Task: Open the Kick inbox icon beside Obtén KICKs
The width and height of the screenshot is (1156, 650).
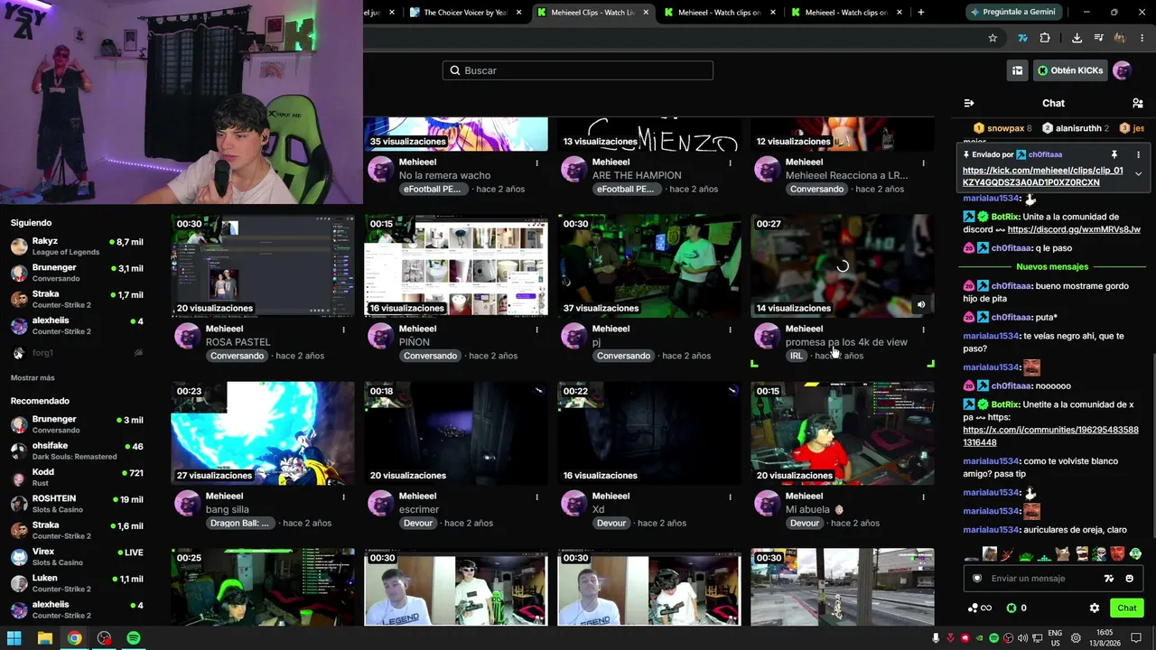Action: tap(1017, 70)
